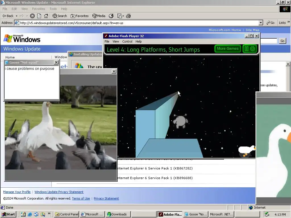Open the IE Help menu
This screenshot has height=218, width=291.
point(64,9)
